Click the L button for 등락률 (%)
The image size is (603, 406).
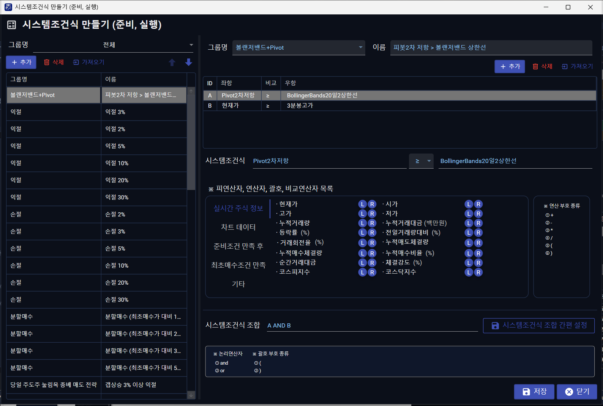(363, 233)
